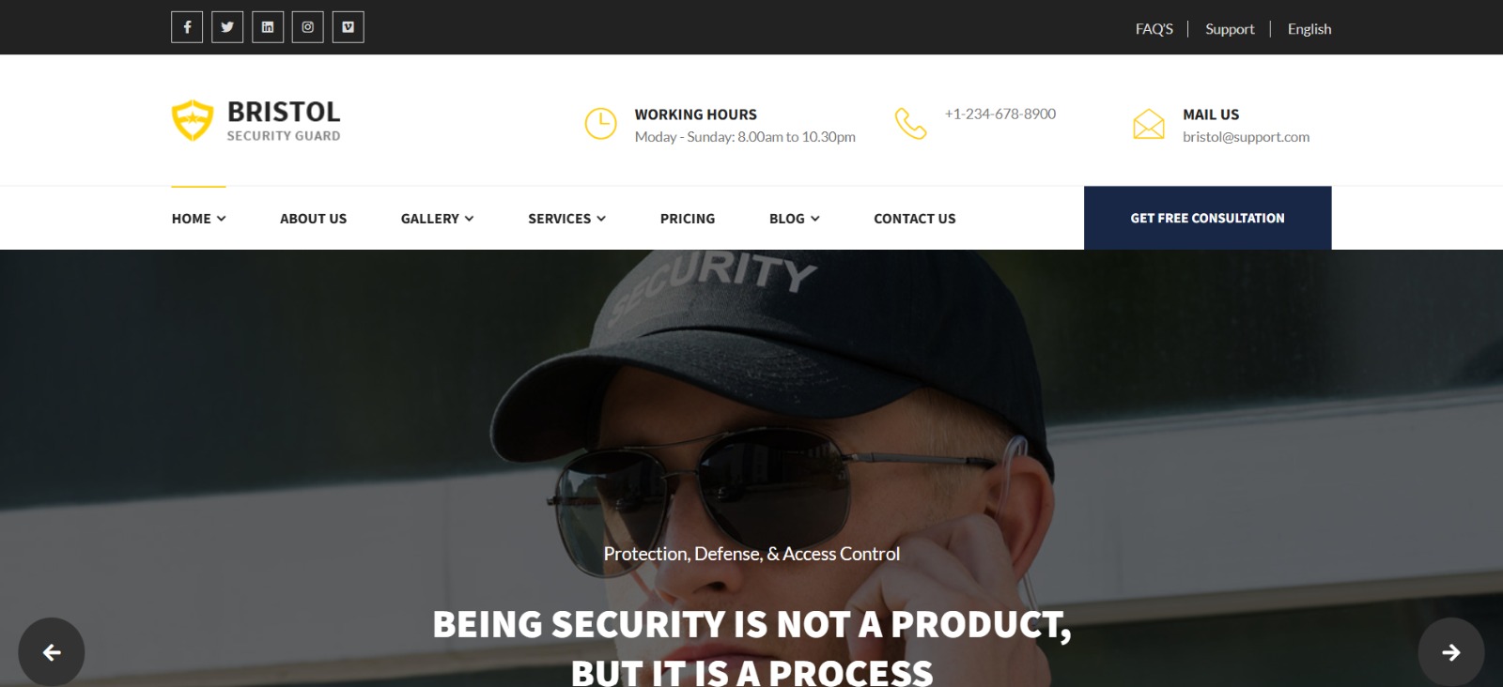Click the Mail Us envelope icon
Screen dimensions: 1503x687
tap(1148, 124)
